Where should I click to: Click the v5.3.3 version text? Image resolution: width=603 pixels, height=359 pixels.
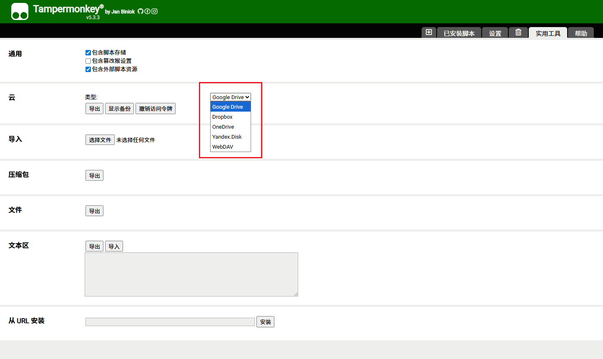pos(93,17)
